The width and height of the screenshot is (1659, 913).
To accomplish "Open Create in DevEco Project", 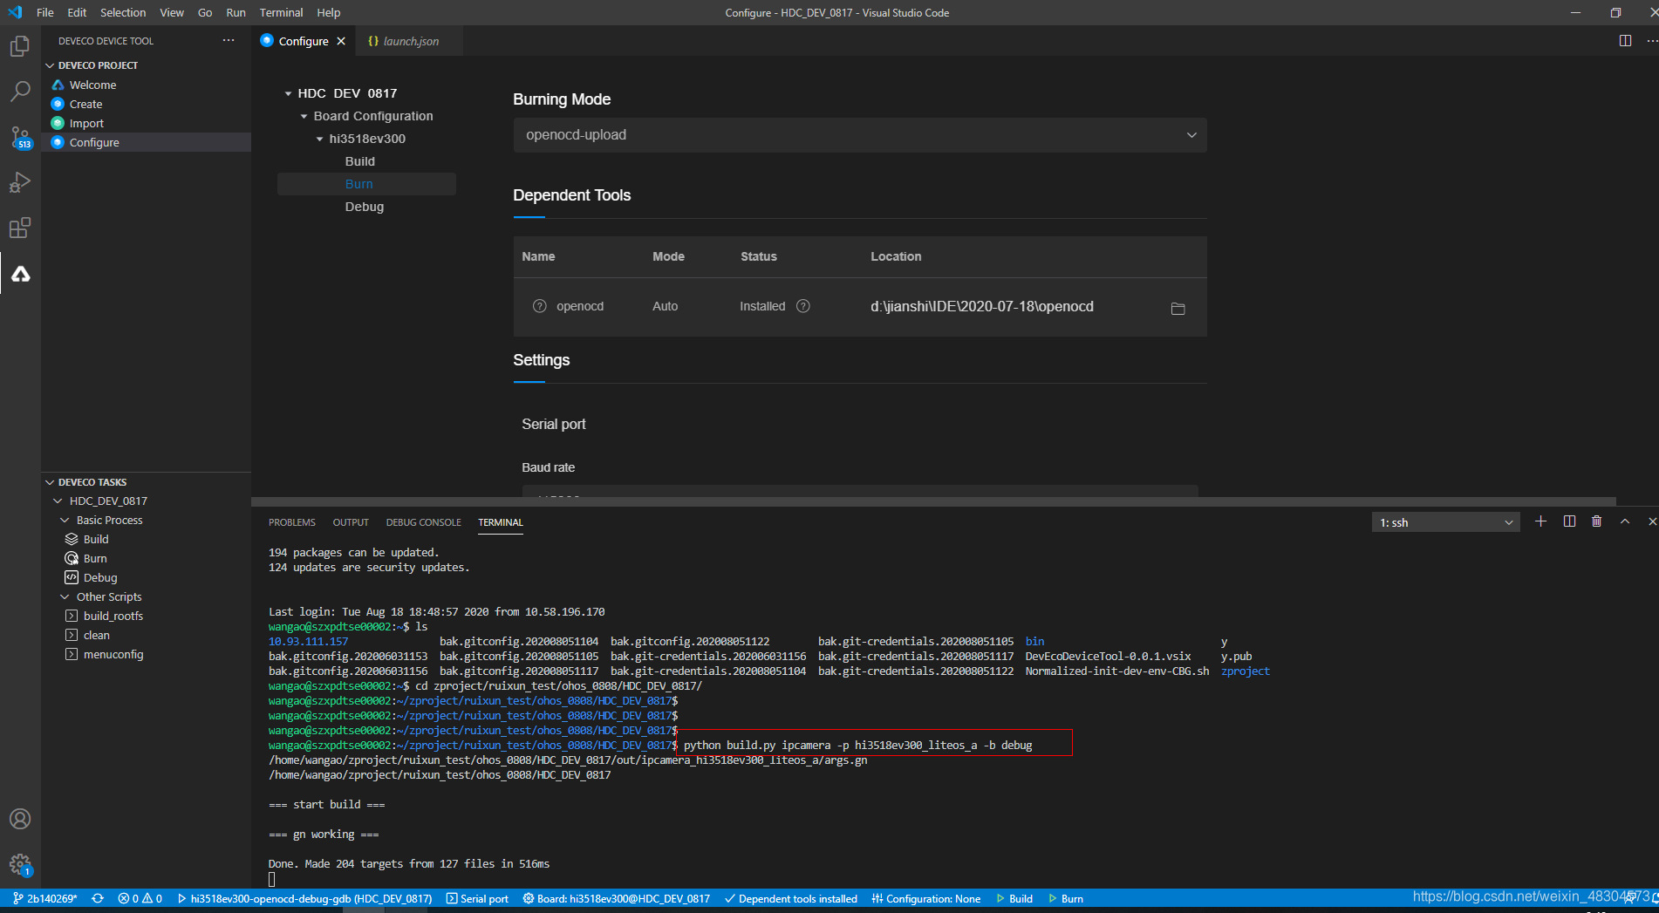I will tap(85, 104).
